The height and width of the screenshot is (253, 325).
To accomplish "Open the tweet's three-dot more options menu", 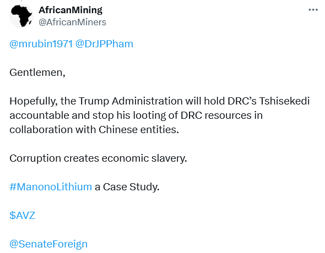I will point(313,10).
